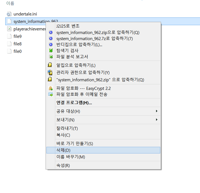Choose 관리자 권한으로 압축하기(Y)

tap(83, 72)
